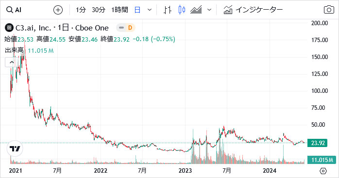Image resolution: width=339 pixels, height=178 pixels.
Task: Open the インジケーター indicators menu
Action: [x=253, y=10]
